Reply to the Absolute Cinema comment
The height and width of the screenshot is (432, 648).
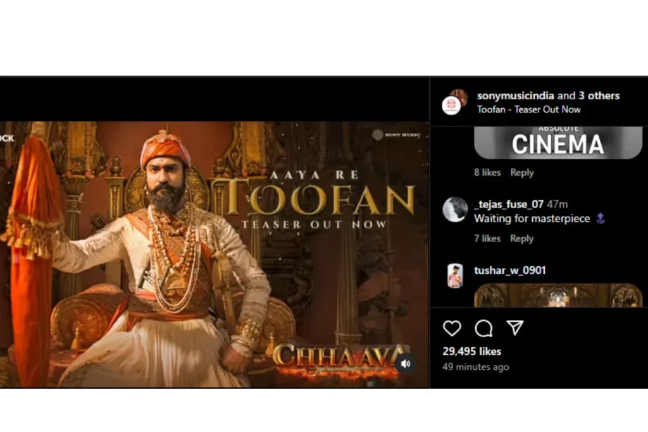click(522, 172)
